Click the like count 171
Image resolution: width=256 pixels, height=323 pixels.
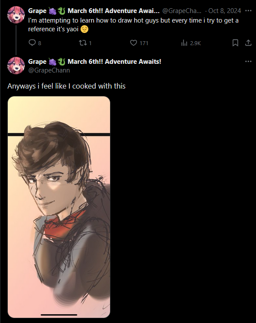point(144,43)
